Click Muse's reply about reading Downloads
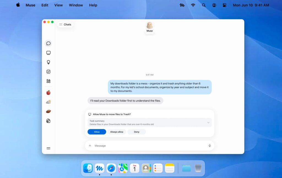The height and width of the screenshot is (178, 282). point(125,101)
